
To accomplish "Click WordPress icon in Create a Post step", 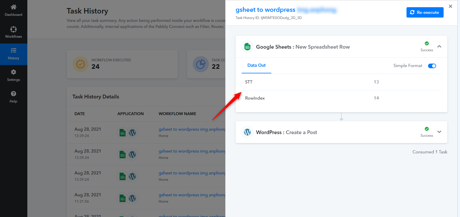I will pyautogui.click(x=247, y=132).
